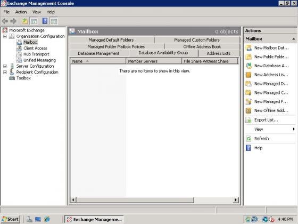
Task: Click the Start button
Action: point(11,219)
